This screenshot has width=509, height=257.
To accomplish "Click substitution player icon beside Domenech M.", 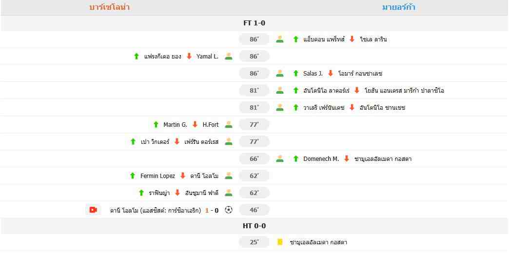I will click(280, 158).
